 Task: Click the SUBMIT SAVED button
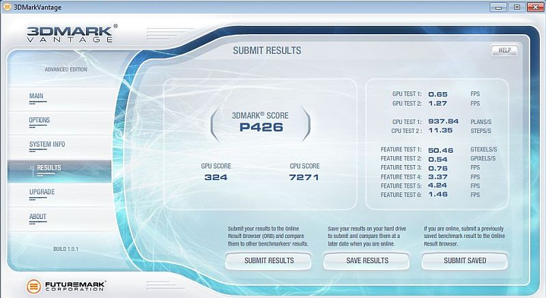click(x=465, y=260)
